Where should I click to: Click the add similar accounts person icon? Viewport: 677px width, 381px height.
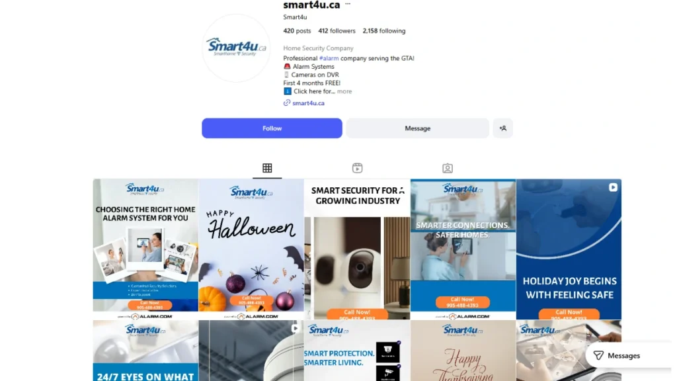click(503, 128)
